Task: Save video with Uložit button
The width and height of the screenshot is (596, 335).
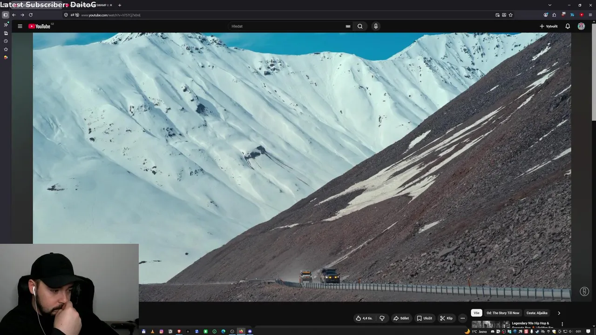Action: click(x=424, y=318)
